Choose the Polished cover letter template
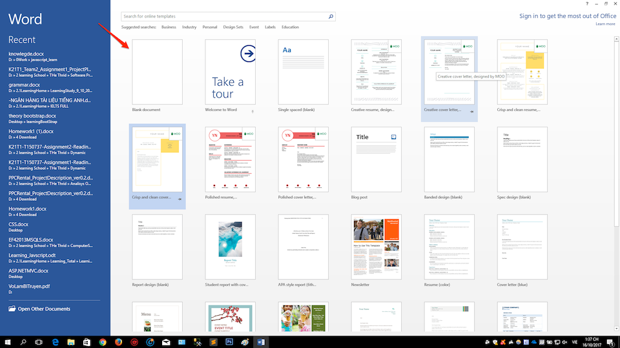Image resolution: width=620 pixels, height=348 pixels. coord(304,159)
